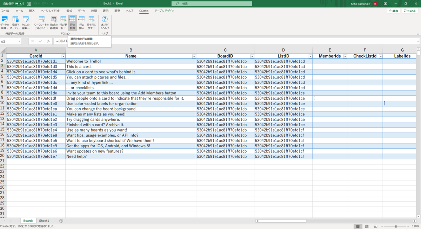Open the データの取得 (Get Data) tool
The image size is (421, 229).
coord(5,23)
